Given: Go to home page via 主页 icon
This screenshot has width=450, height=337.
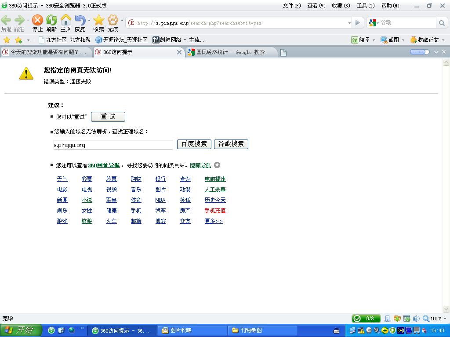Looking at the screenshot, I should pyautogui.click(x=66, y=20).
